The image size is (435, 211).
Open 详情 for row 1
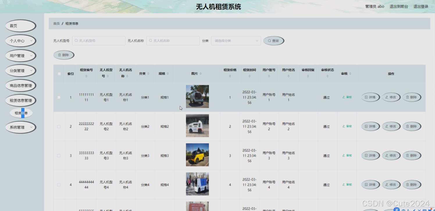pos(370,97)
